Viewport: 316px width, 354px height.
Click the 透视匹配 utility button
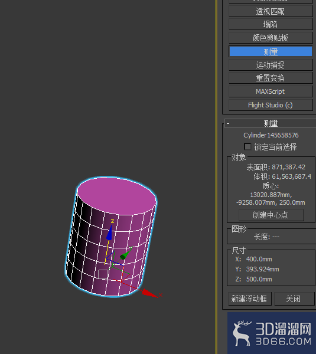pos(271,12)
